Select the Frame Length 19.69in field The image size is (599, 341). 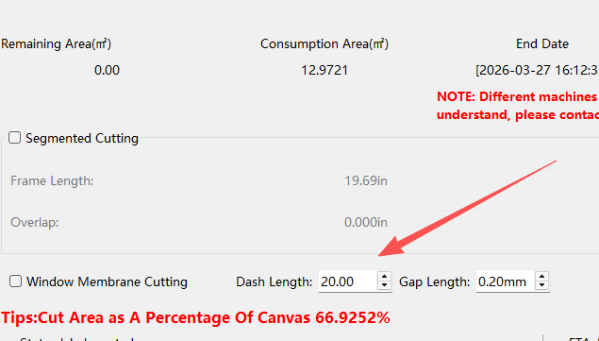coord(470,180)
